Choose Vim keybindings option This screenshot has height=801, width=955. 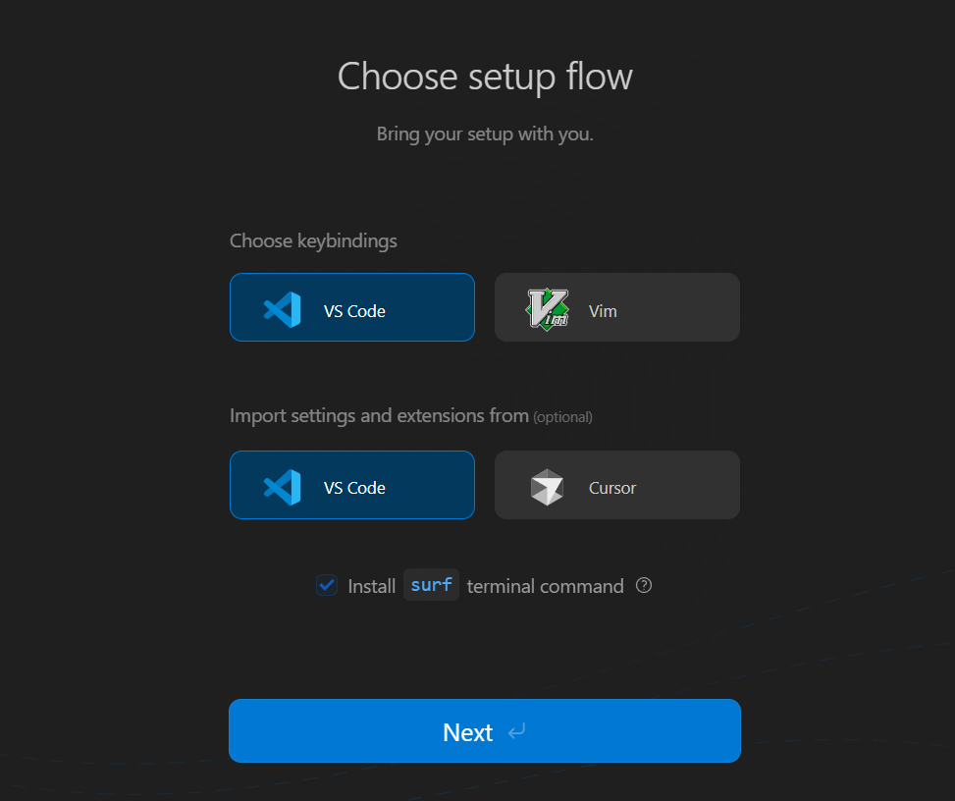pos(617,307)
